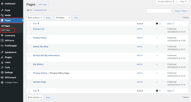Click the Media icon in sidebar
This screenshot has height=102, width=191.
click(x=2, y=15)
